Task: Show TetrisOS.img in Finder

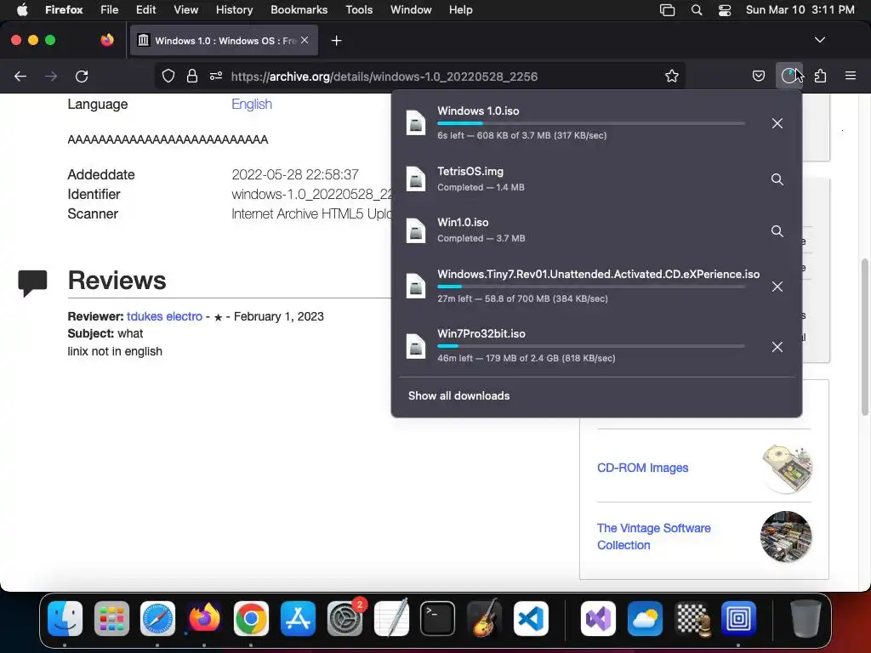Action: pyautogui.click(x=777, y=179)
